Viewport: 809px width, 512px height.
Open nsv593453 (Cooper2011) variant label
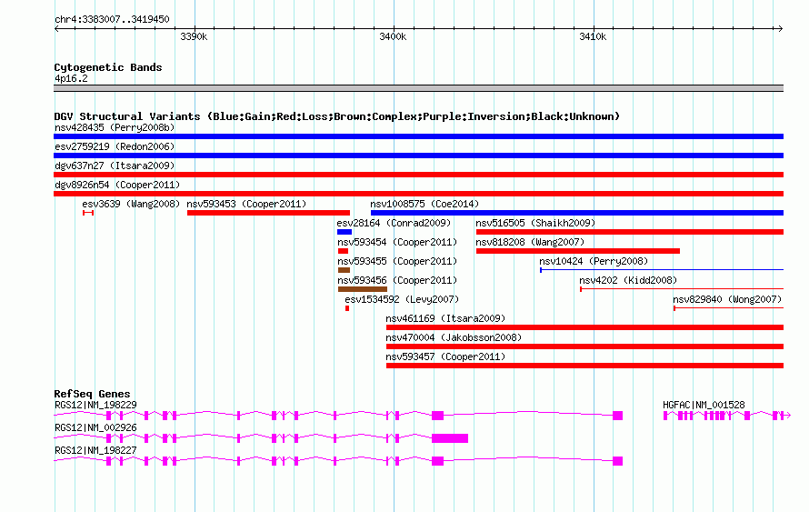[246, 204]
